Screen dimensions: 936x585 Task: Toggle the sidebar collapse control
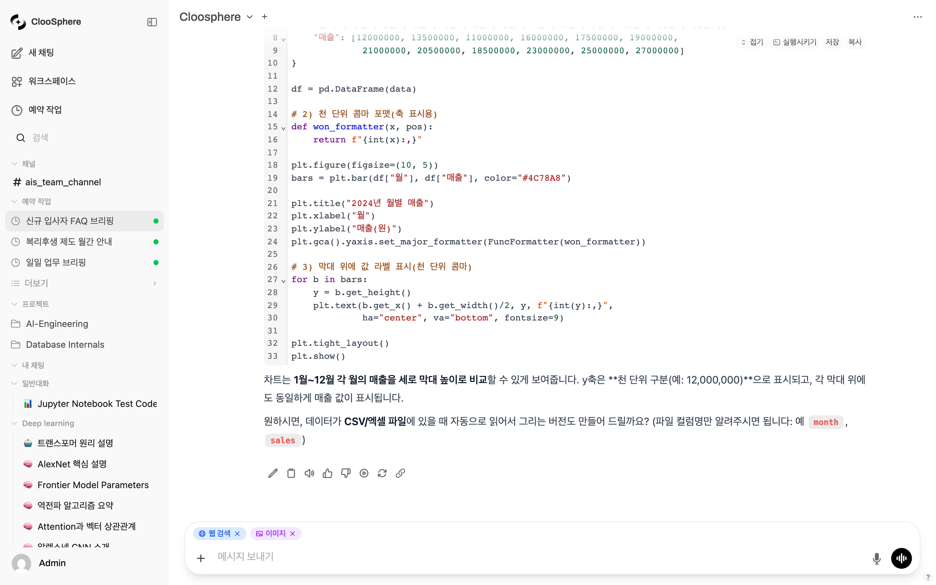[152, 22]
